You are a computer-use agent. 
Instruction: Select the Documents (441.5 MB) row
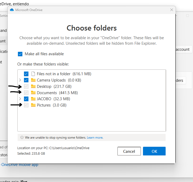pyautogui.click(x=57, y=93)
